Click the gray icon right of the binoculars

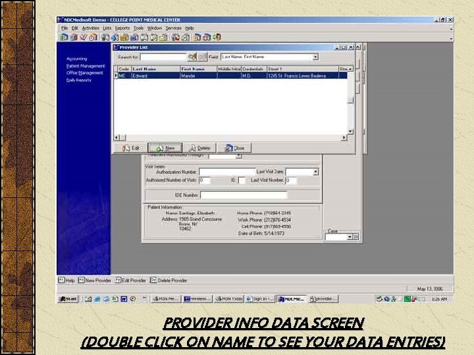tap(202, 57)
